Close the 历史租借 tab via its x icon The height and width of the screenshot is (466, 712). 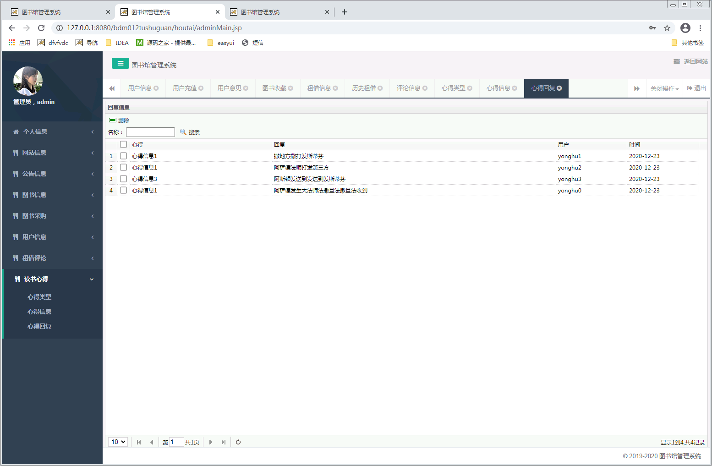click(x=380, y=88)
